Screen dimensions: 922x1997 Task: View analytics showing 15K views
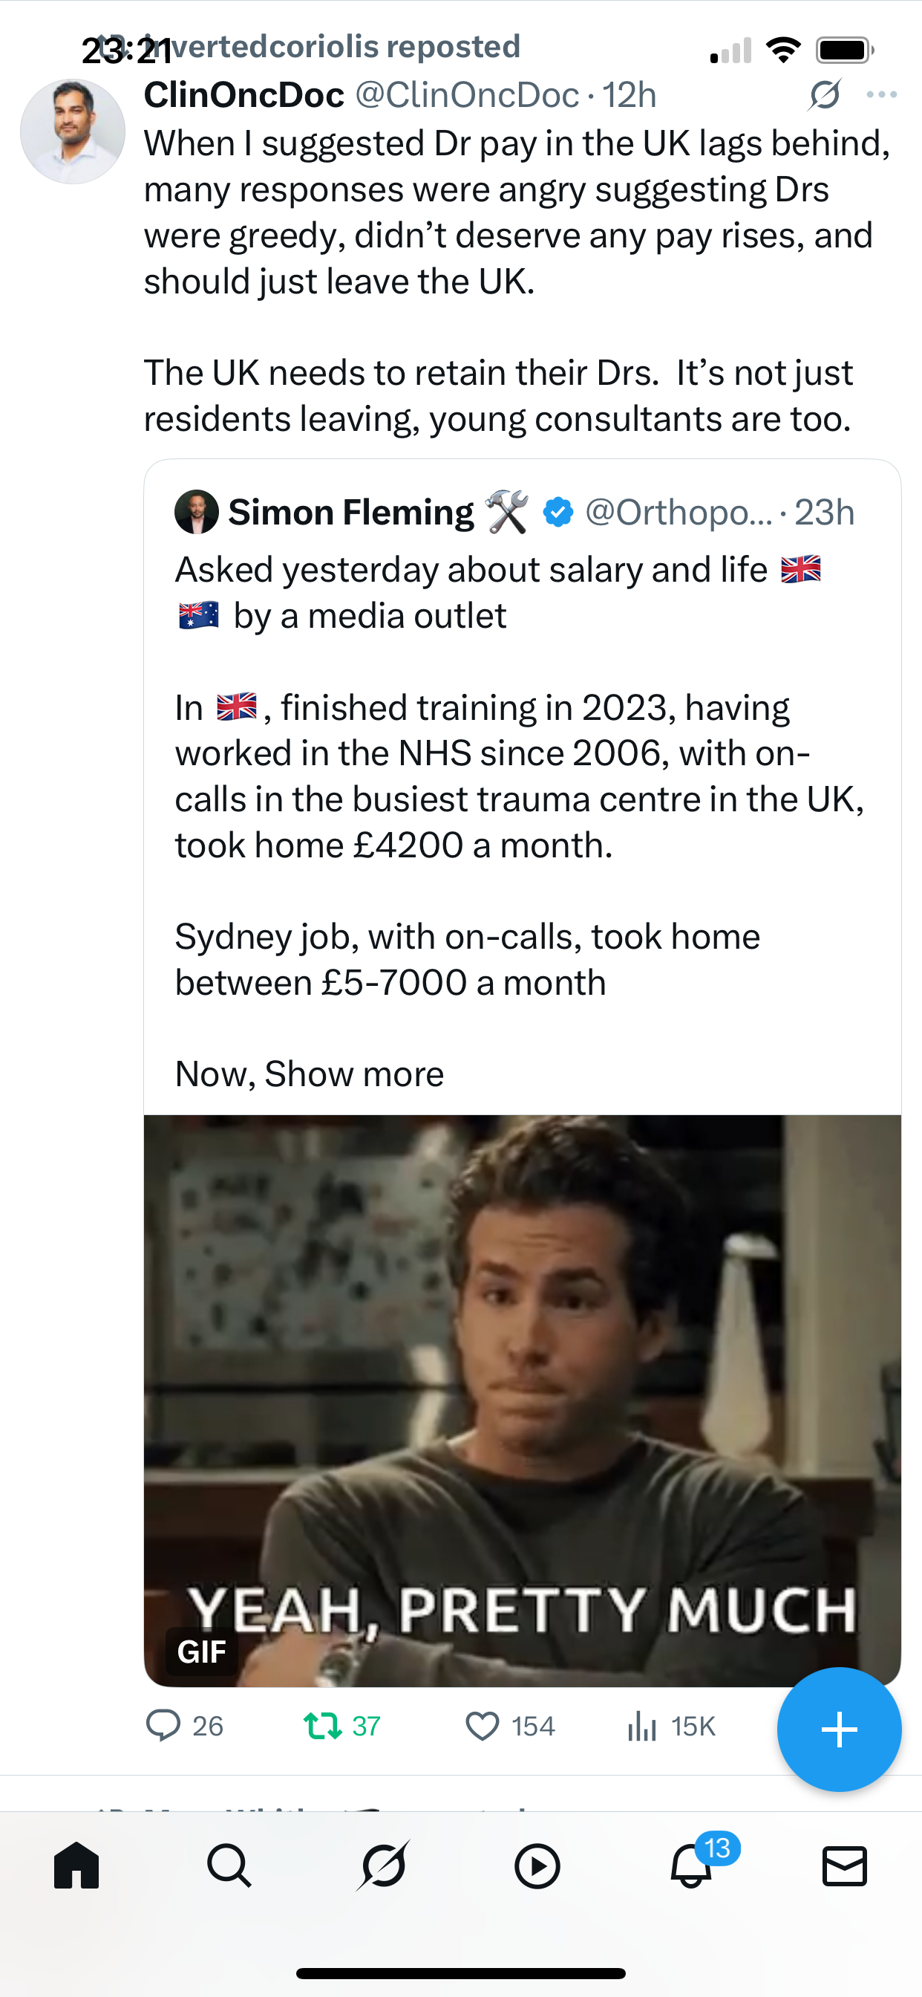642,1727
